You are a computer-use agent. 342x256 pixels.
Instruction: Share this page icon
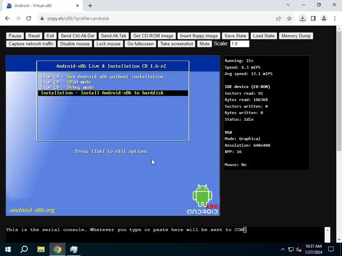click(279, 19)
